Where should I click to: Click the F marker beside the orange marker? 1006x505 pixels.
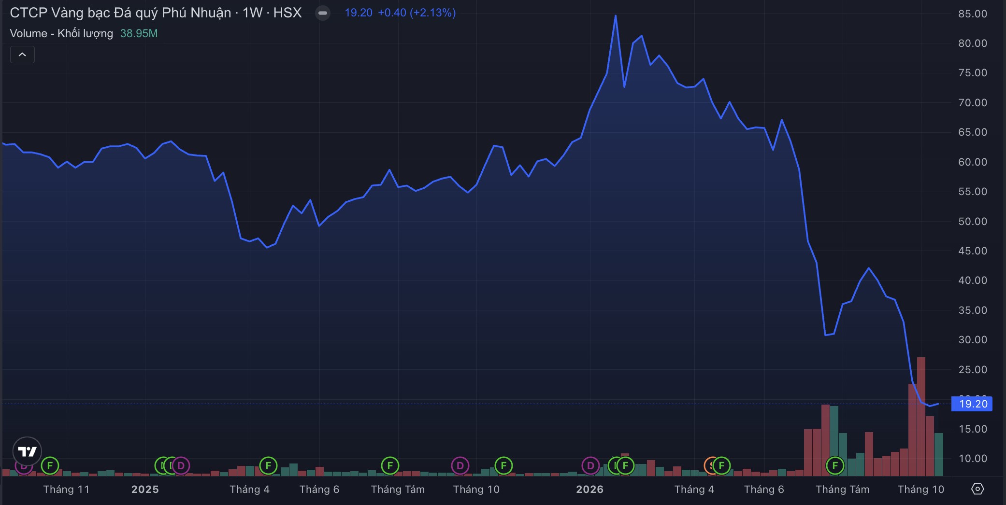[721, 466]
